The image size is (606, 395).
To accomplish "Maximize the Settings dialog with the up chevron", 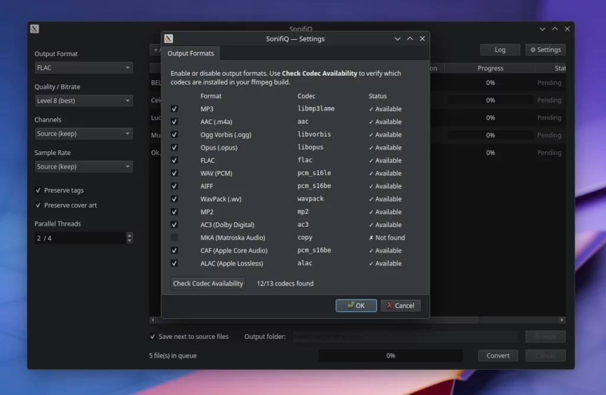I will (x=410, y=38).
